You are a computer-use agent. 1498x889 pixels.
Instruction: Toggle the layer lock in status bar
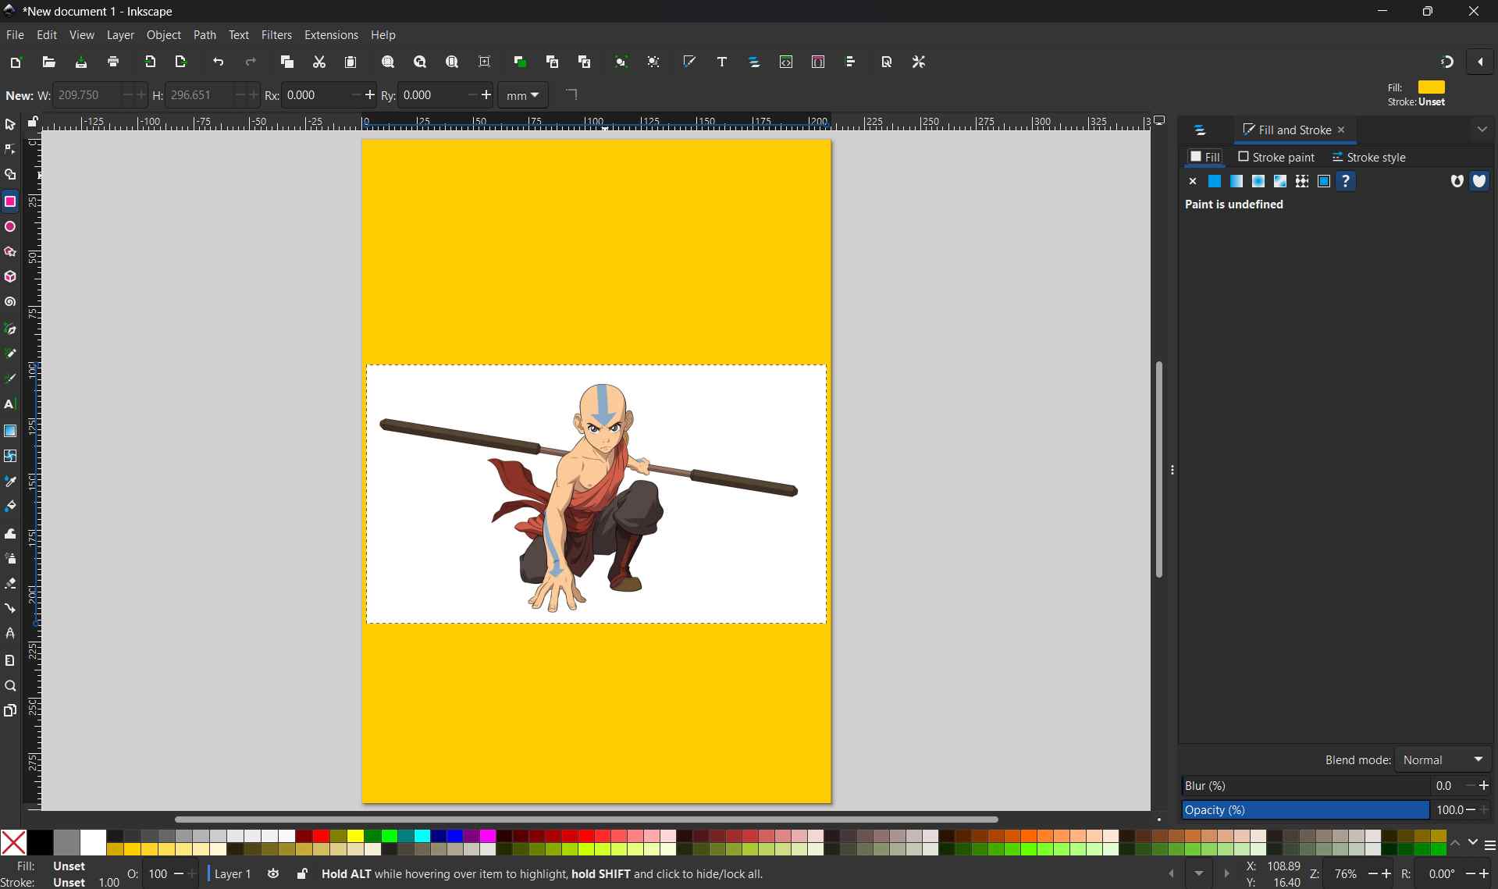pos(301,874)
